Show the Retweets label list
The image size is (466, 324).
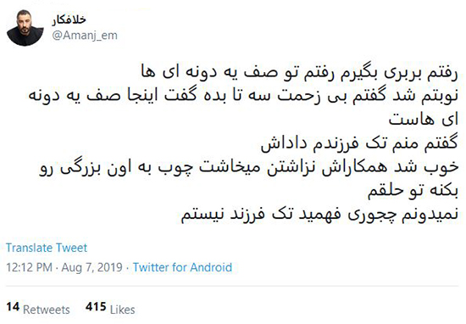[47, 310]
